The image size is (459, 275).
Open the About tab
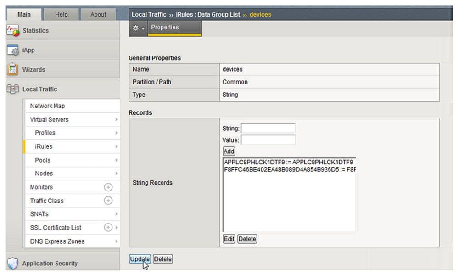(98, 14)
